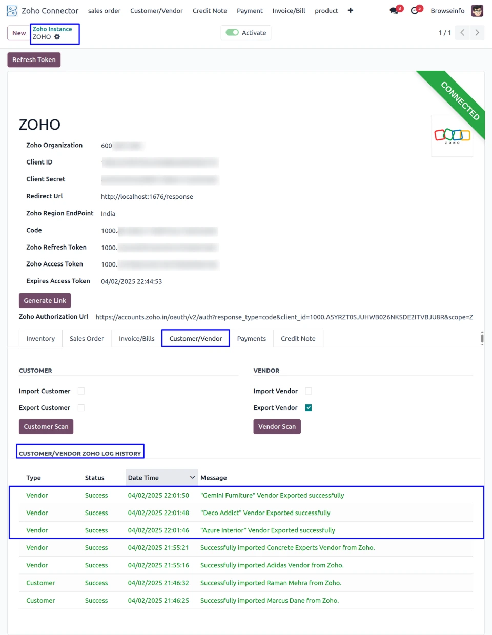Switch to the Payments tab
Viewport: 492px width, 635px height.
(251, 339)
